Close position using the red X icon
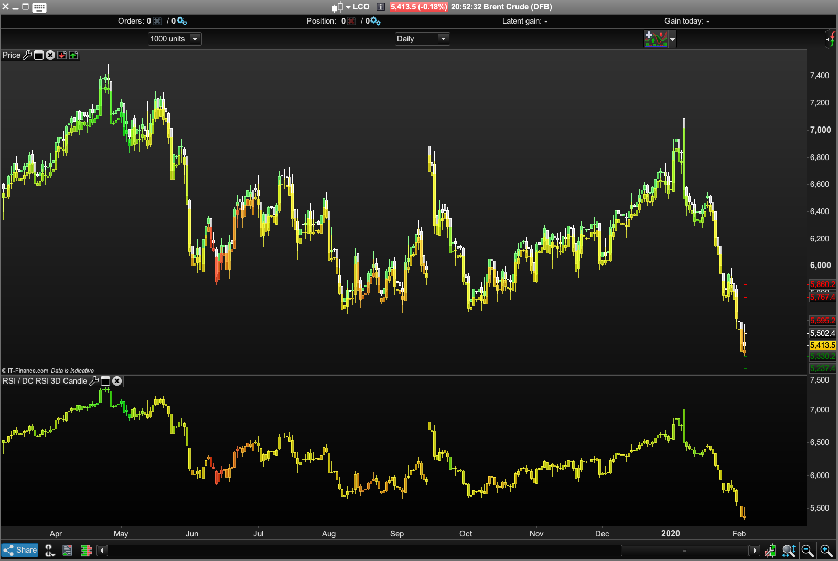 [x=351, y=21]
